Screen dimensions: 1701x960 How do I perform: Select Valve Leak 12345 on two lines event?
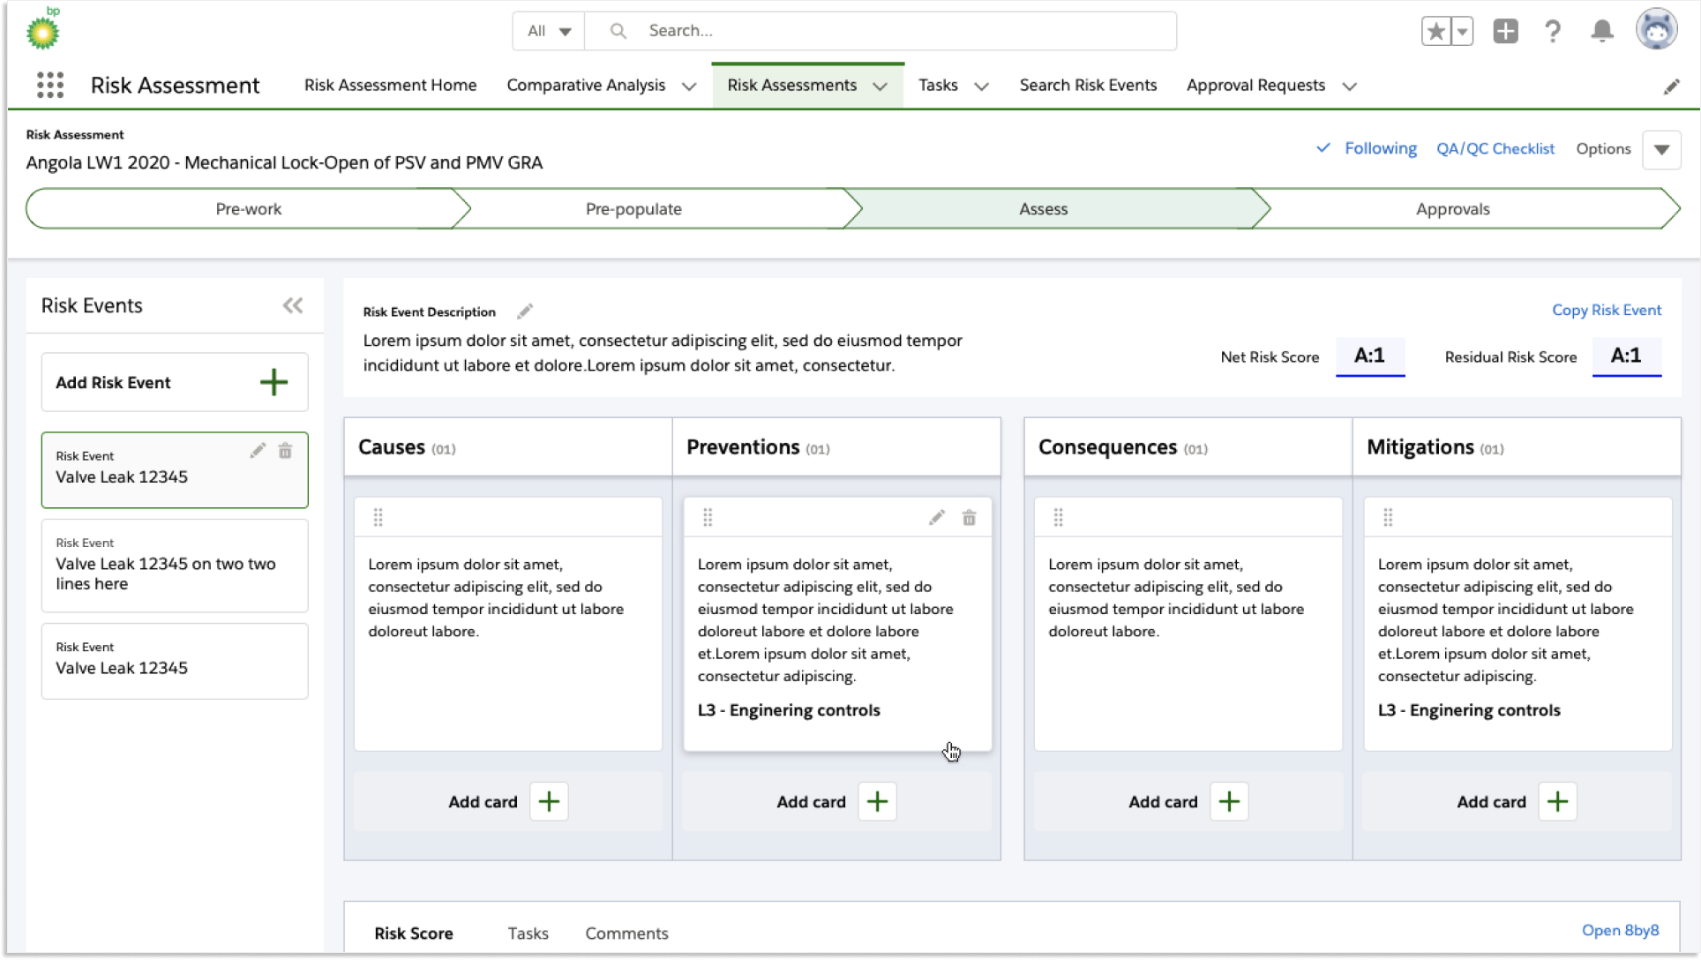coord(175,566)
